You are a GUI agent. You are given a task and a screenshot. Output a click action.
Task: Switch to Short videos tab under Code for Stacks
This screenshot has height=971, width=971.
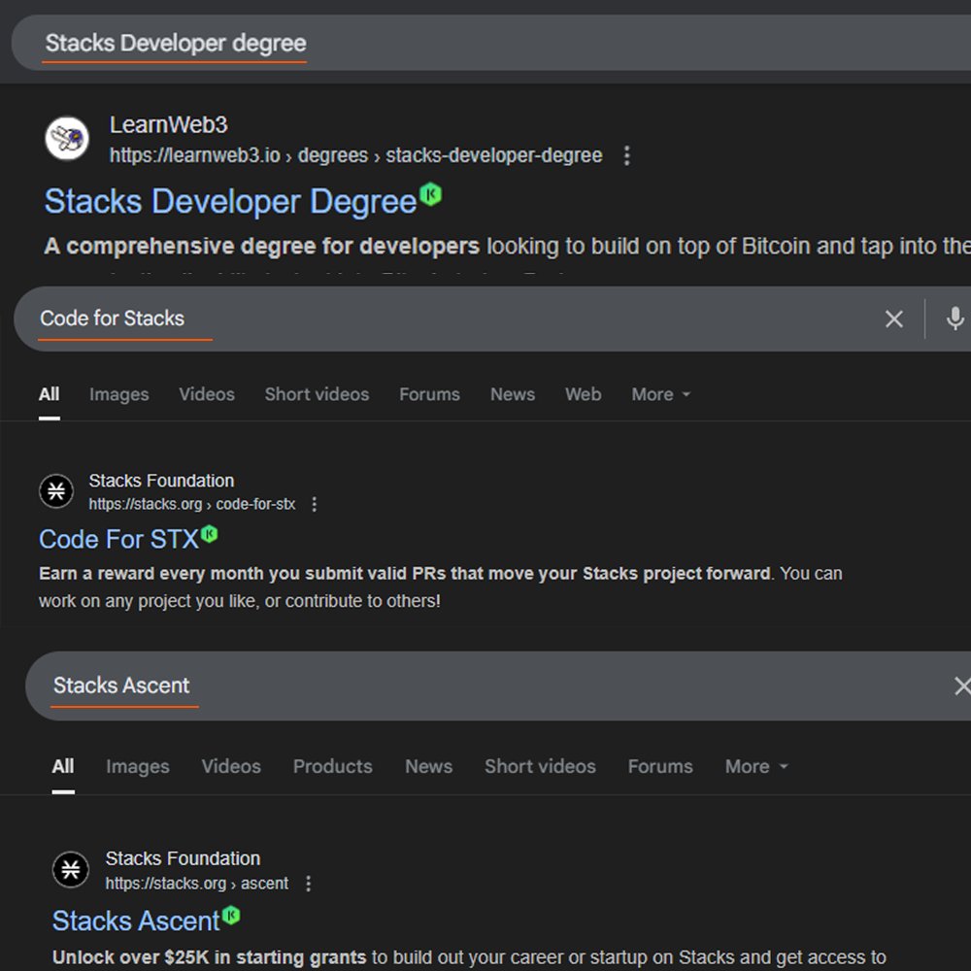(317, 394)
